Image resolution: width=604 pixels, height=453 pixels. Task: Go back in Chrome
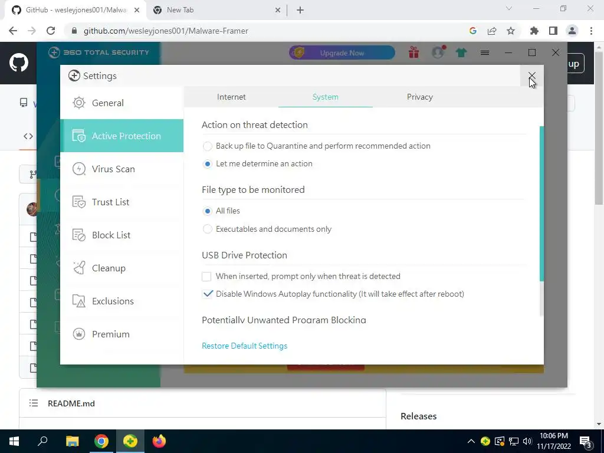tap(13, 31)
